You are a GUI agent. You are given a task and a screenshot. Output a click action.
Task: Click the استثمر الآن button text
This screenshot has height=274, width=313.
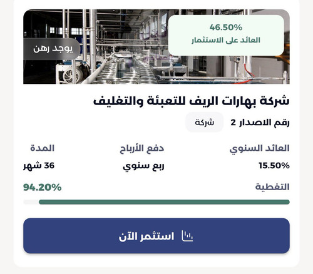coord(146,236)
